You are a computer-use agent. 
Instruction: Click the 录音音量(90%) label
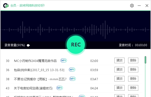15,45
